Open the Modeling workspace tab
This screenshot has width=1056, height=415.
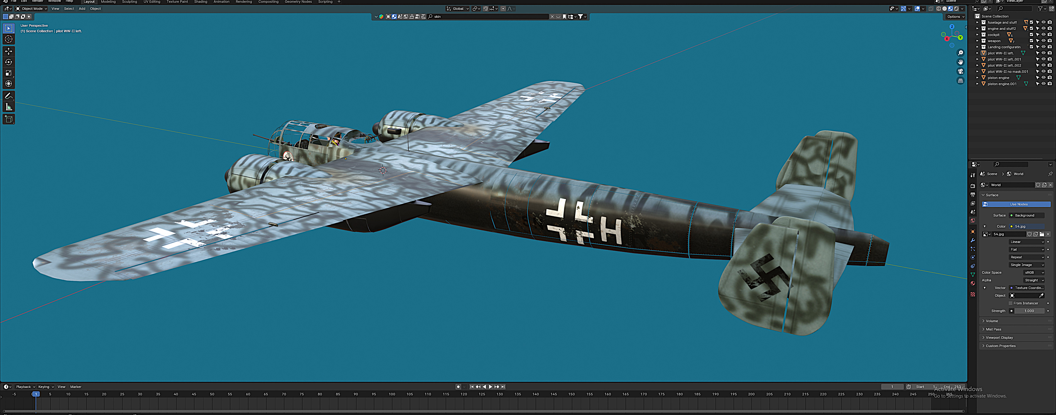(108, 2)
